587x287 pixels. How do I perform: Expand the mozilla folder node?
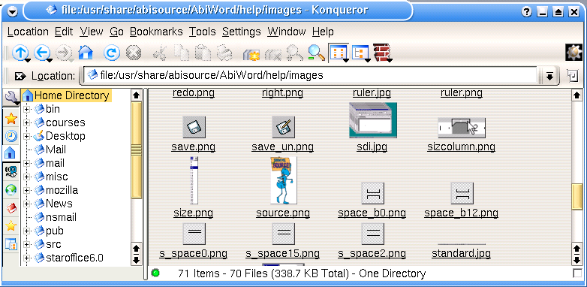pos(26,190)
